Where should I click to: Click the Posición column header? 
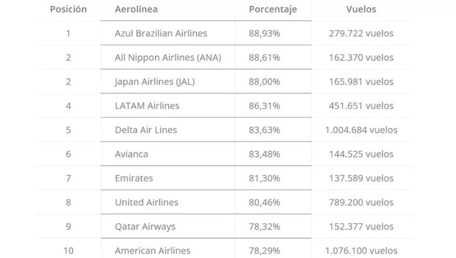coord(68,10)
